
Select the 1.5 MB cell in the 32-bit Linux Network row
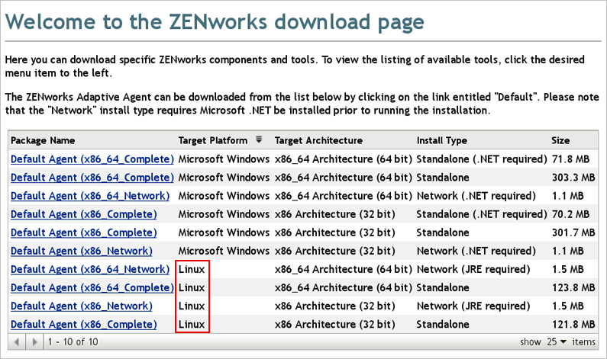point(567,306)
